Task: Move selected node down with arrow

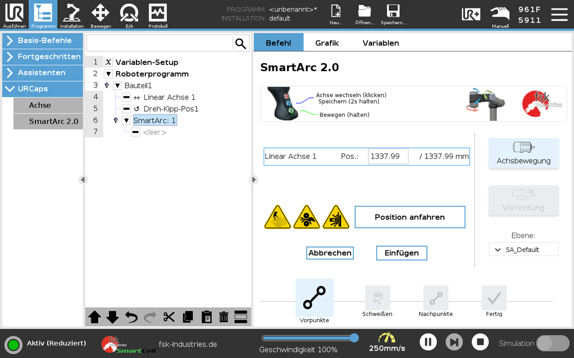Action: pos(112,317)
